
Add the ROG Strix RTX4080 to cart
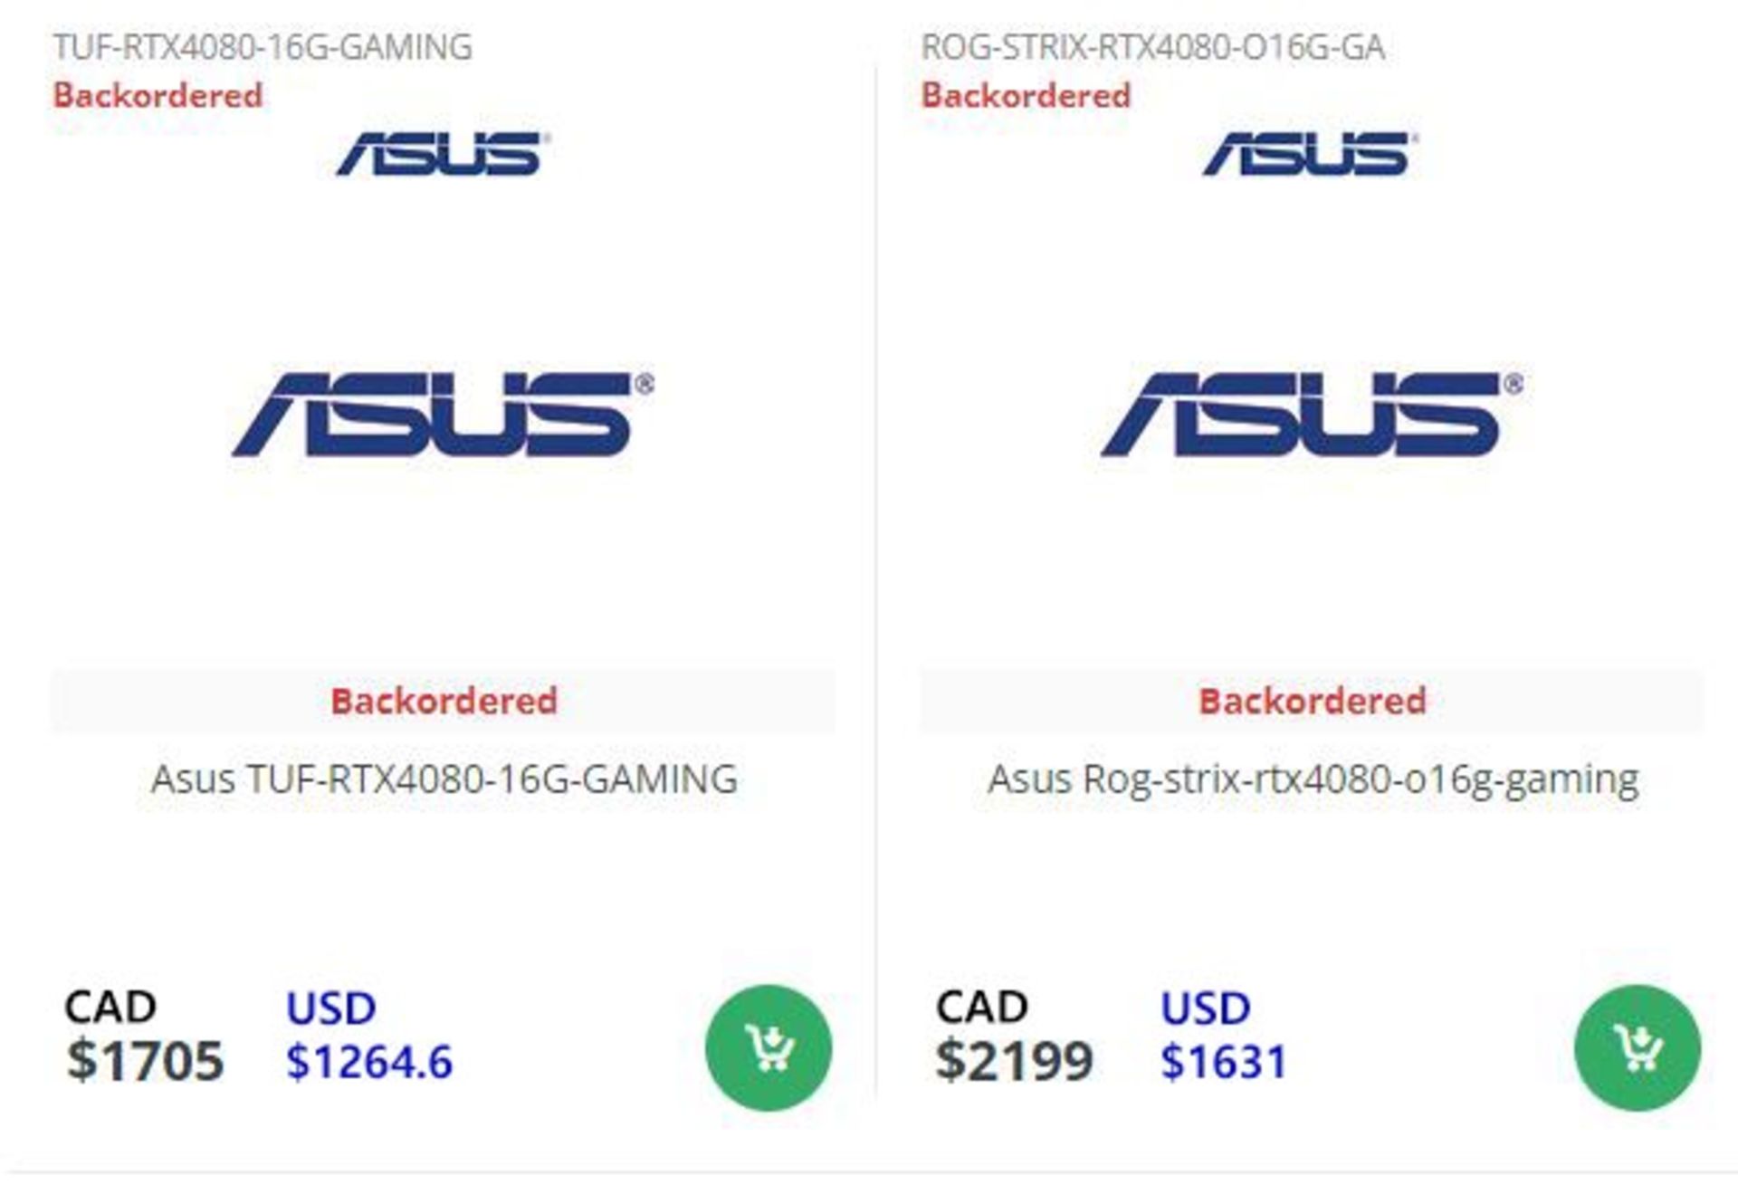(1637, 1047)
